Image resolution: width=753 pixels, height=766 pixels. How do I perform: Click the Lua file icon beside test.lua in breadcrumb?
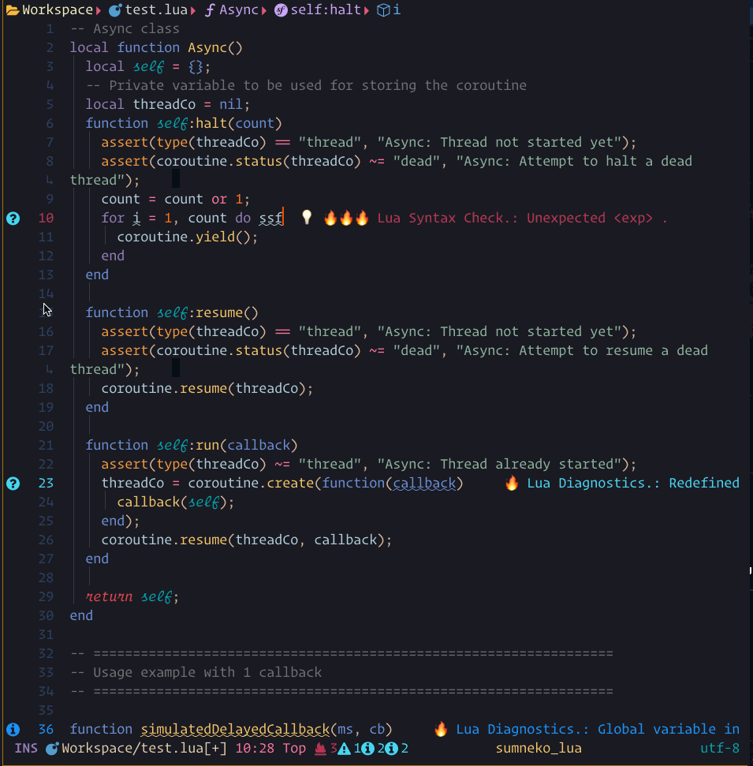click(115, 9)
